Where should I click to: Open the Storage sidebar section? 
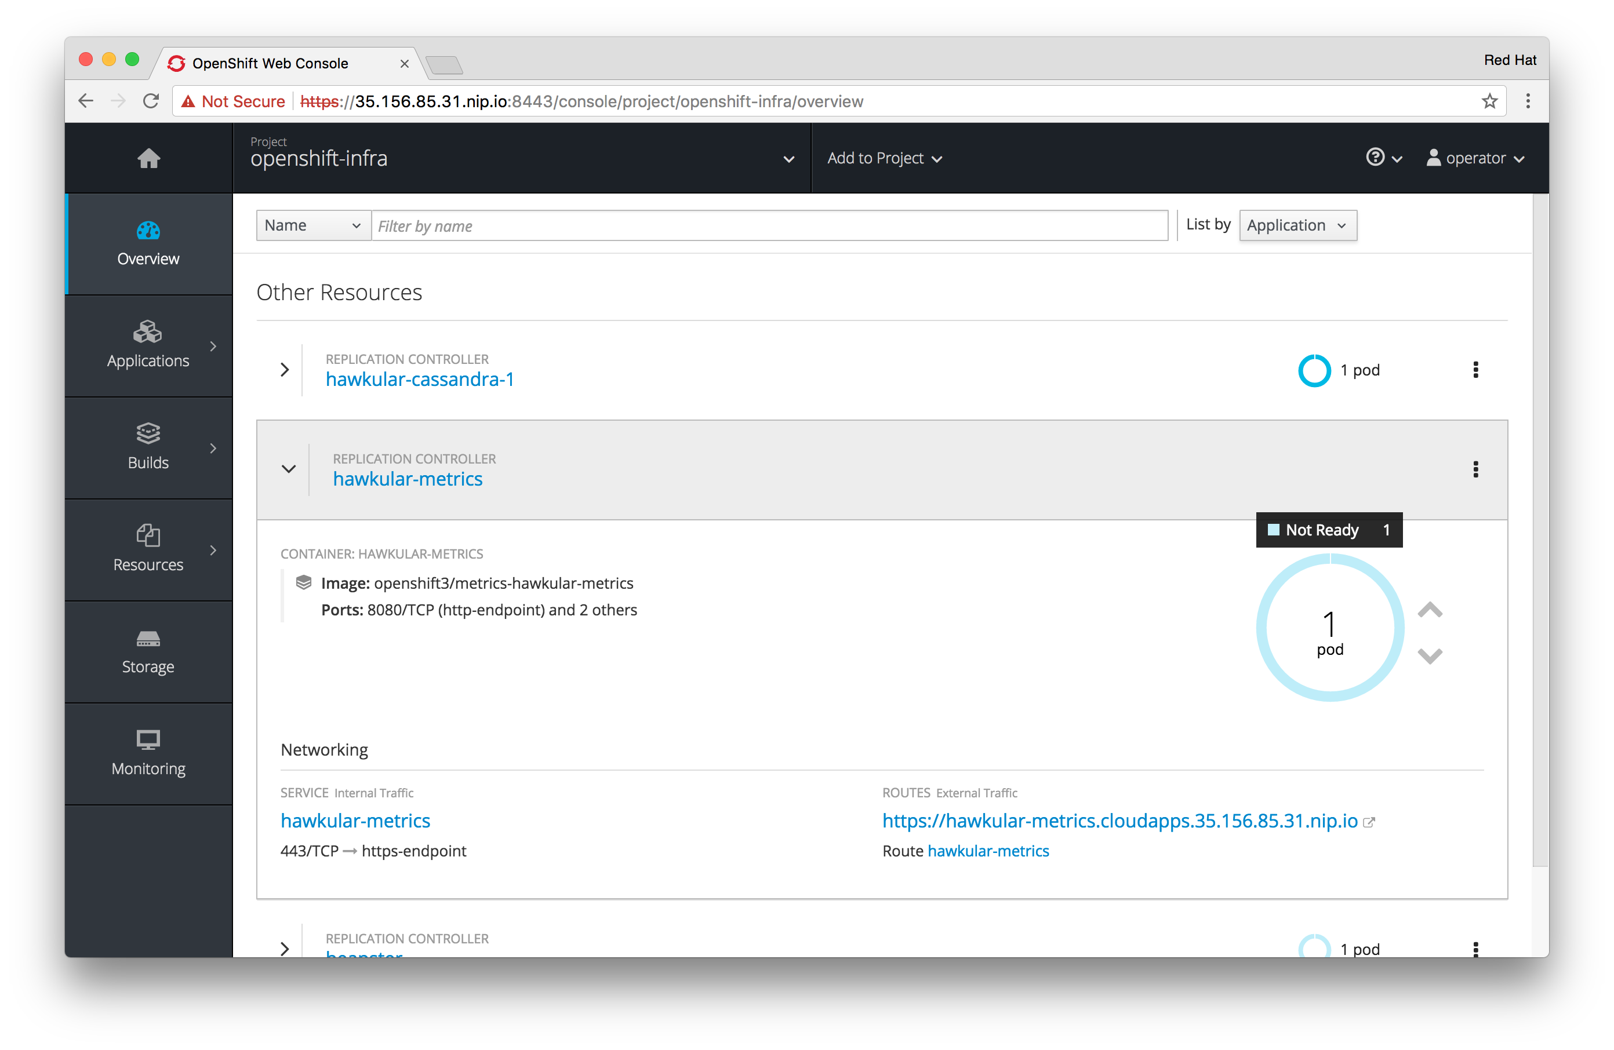[x=148, y=651]
